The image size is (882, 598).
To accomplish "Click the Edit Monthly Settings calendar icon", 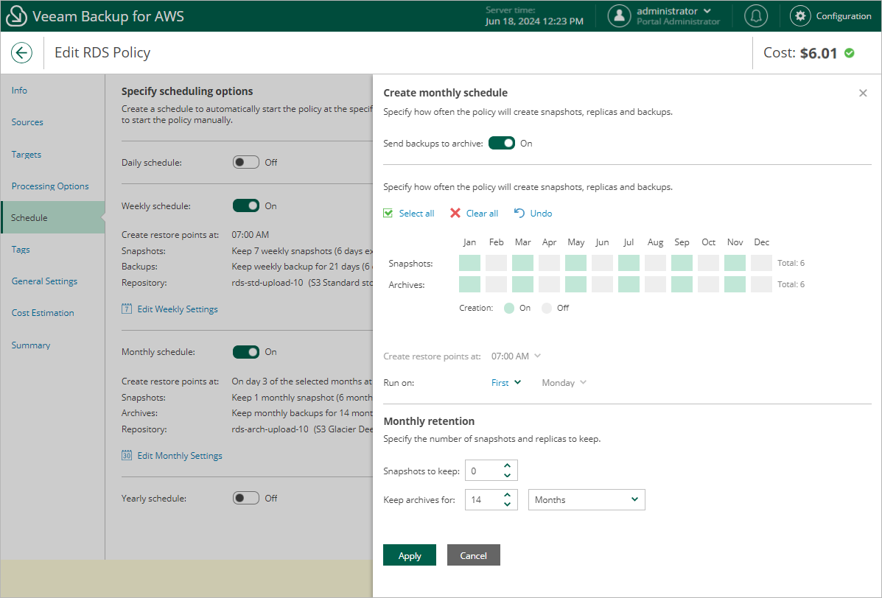I will click(x=127, y=455).
